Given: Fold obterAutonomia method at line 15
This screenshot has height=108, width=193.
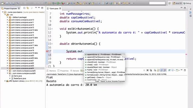Looking at the screenshot, I should (52, 44).
